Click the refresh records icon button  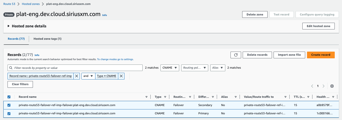[x=236, y=55]
